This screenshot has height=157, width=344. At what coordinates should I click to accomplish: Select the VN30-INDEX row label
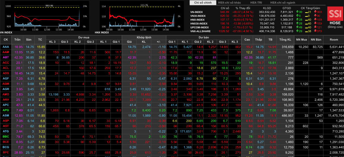(x=198, y=16)
